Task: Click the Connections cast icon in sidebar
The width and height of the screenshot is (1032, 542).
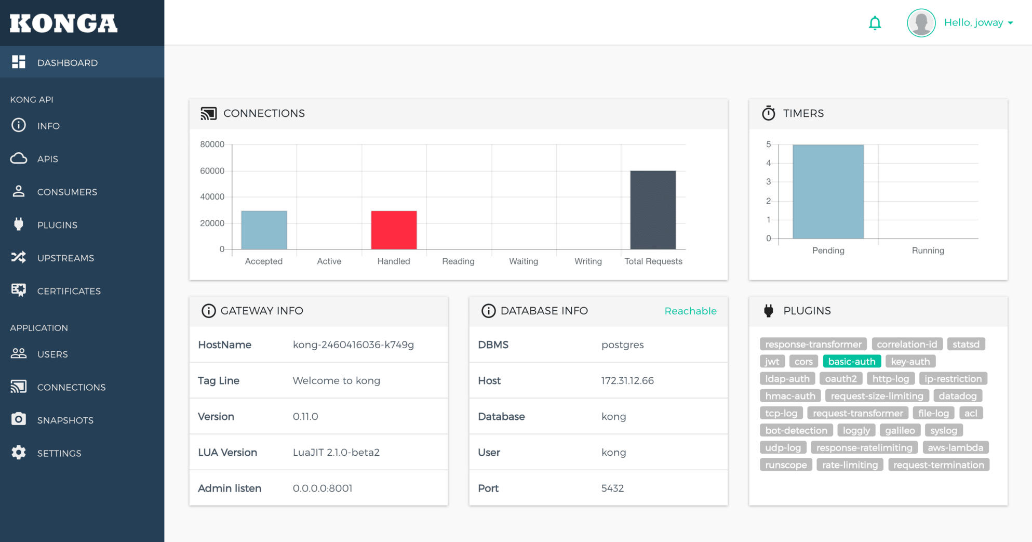Action: [19, 387]
